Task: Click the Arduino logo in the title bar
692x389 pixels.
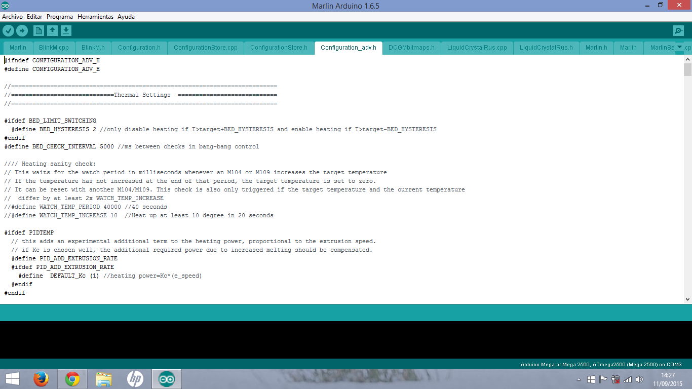Action: [x=5, y=6]
